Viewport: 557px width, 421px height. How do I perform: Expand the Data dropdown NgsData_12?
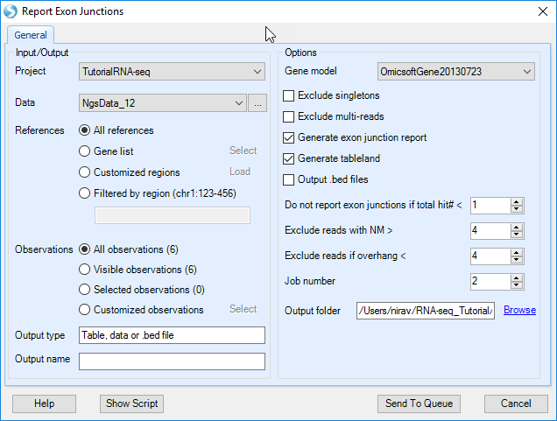pyautogui.click(x=163, y=103)
